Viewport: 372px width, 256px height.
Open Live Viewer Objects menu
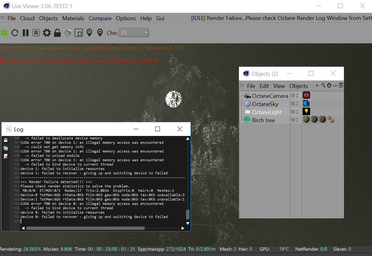[x=48, y=18]
